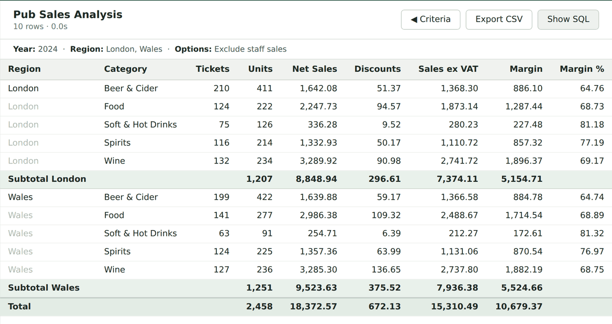
Task: Select Total discounts 672.13
Action: pos(384,307)
